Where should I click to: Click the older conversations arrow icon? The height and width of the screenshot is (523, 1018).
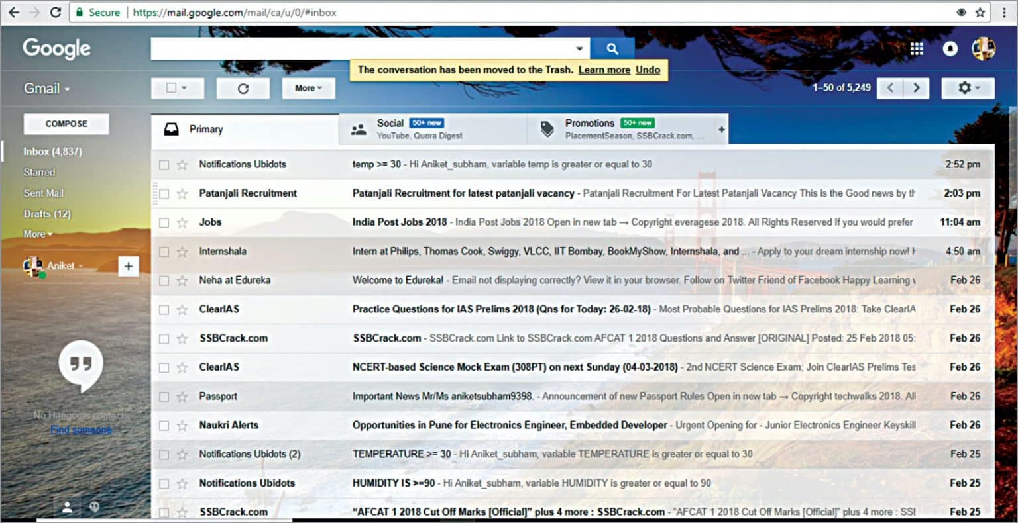[x=917, y=87]
